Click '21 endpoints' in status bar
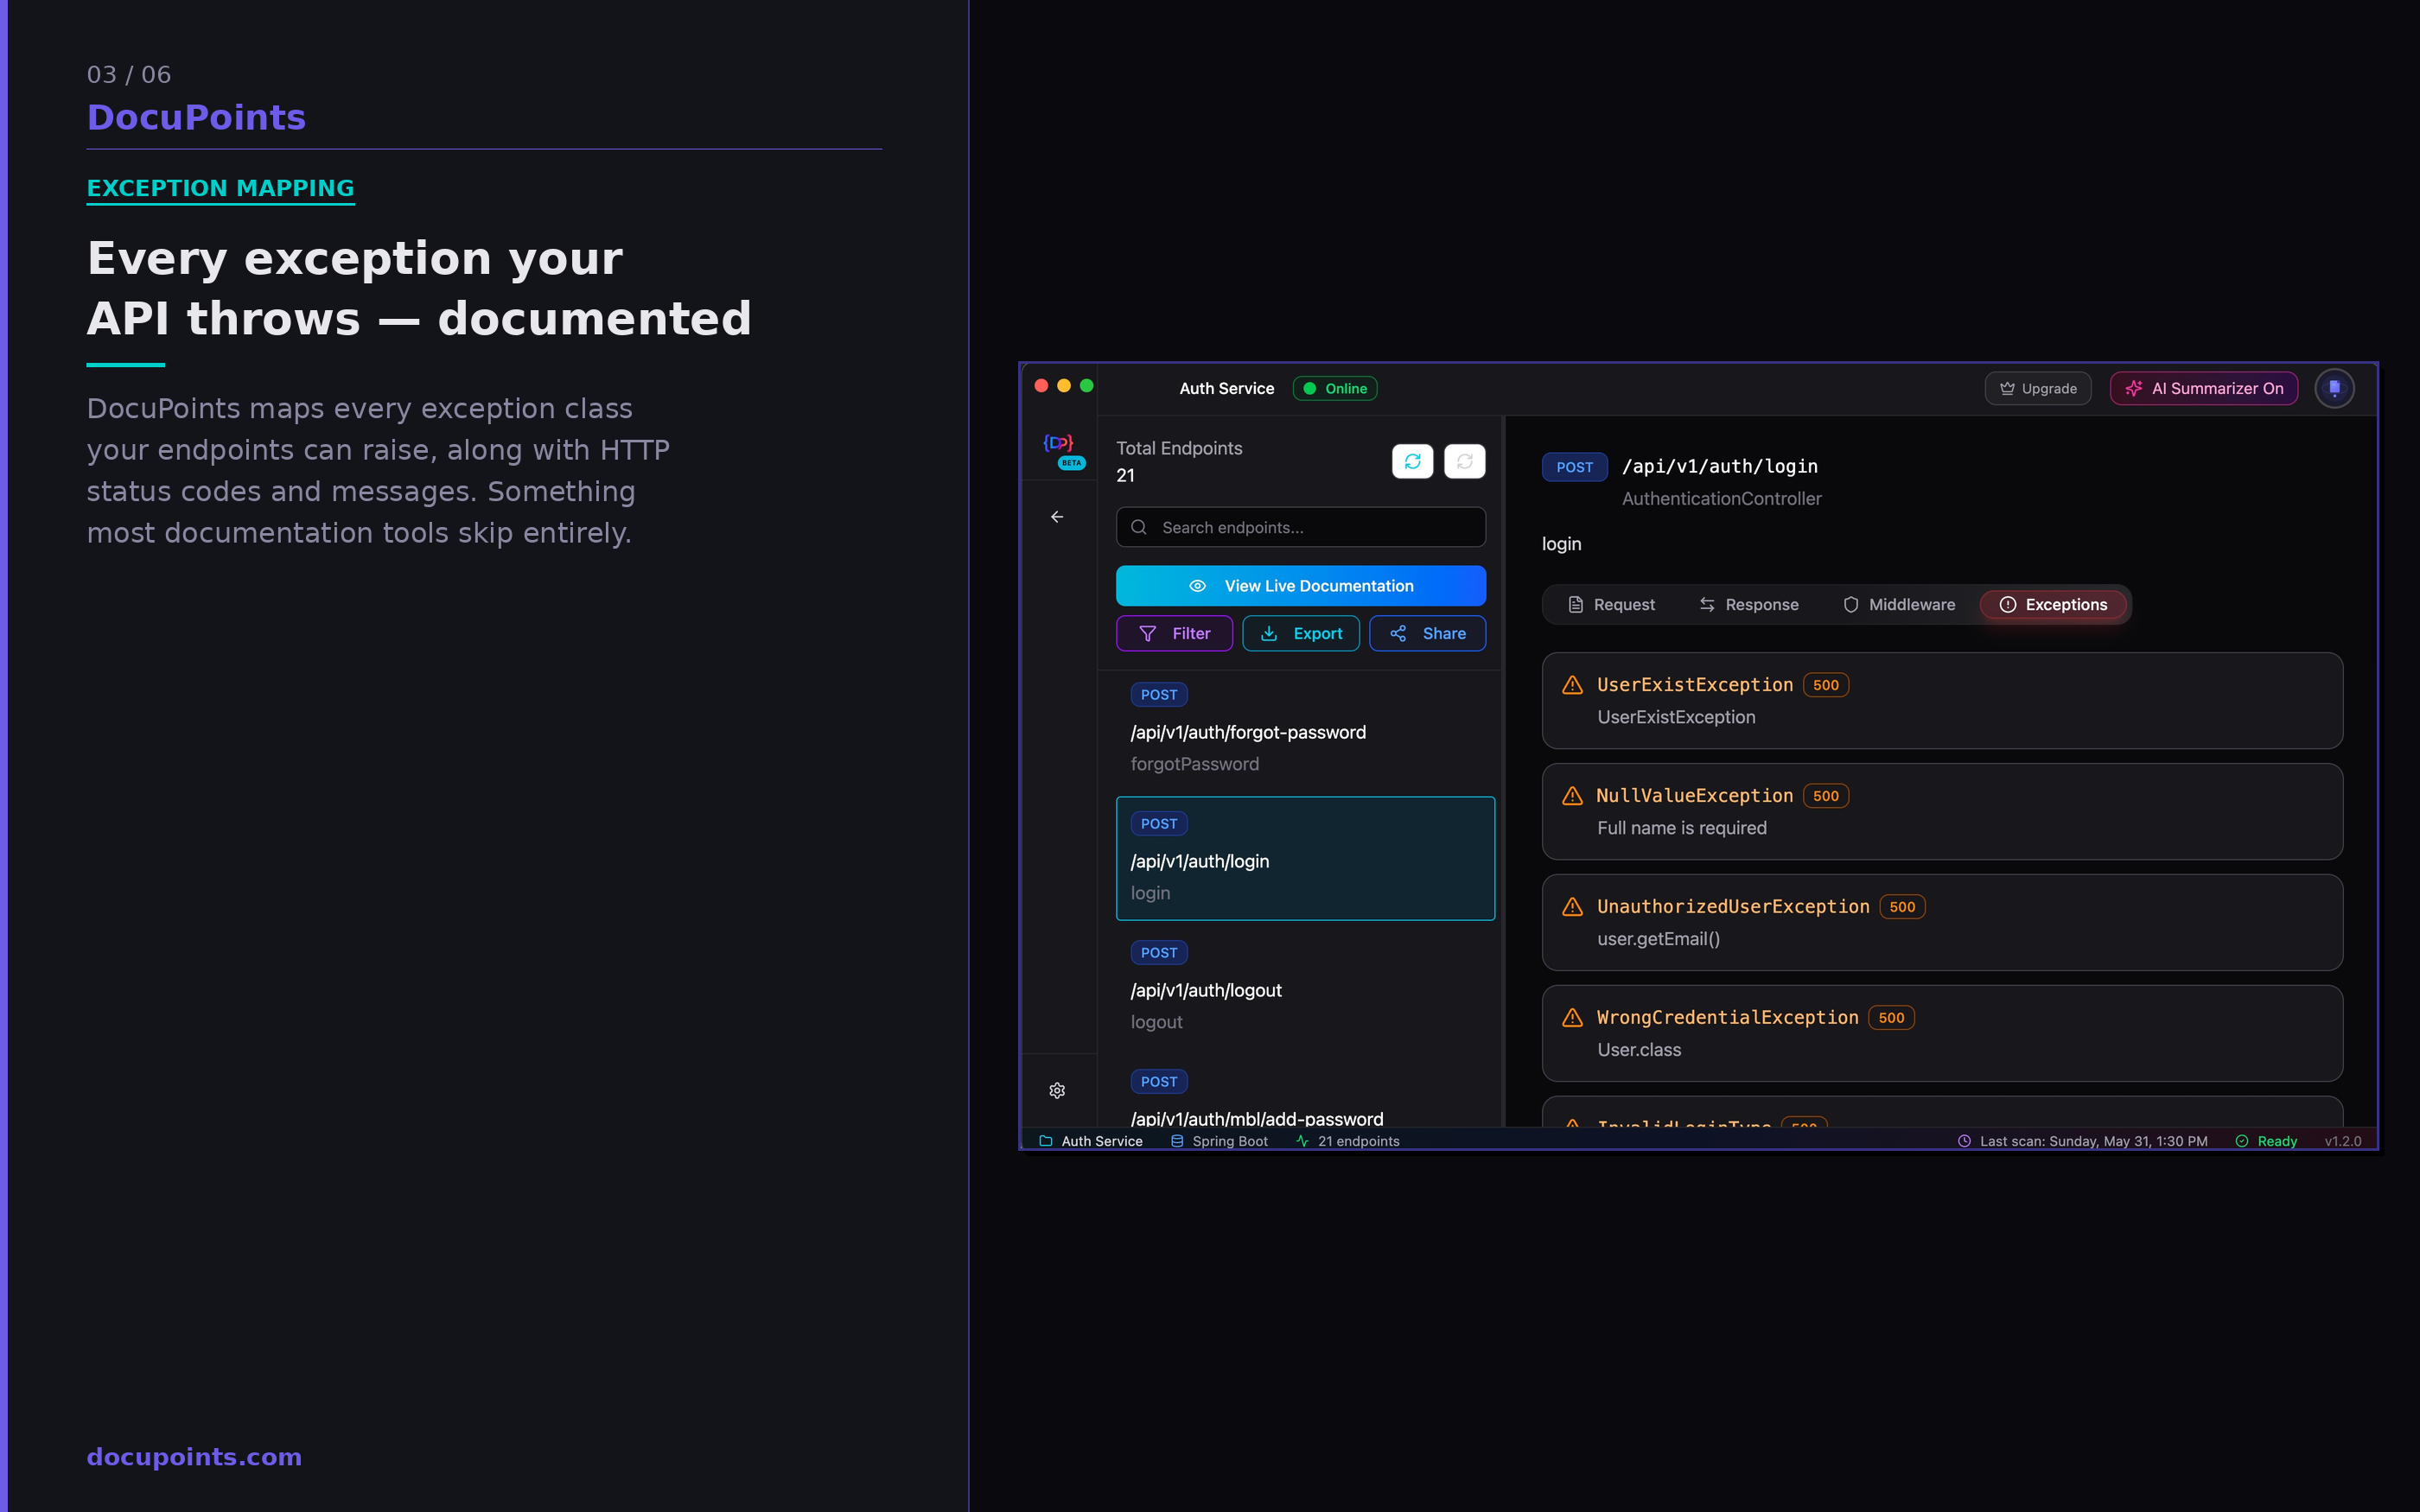The height and width of the screenshot is (1512, 2420). tap(1358, 1141)
